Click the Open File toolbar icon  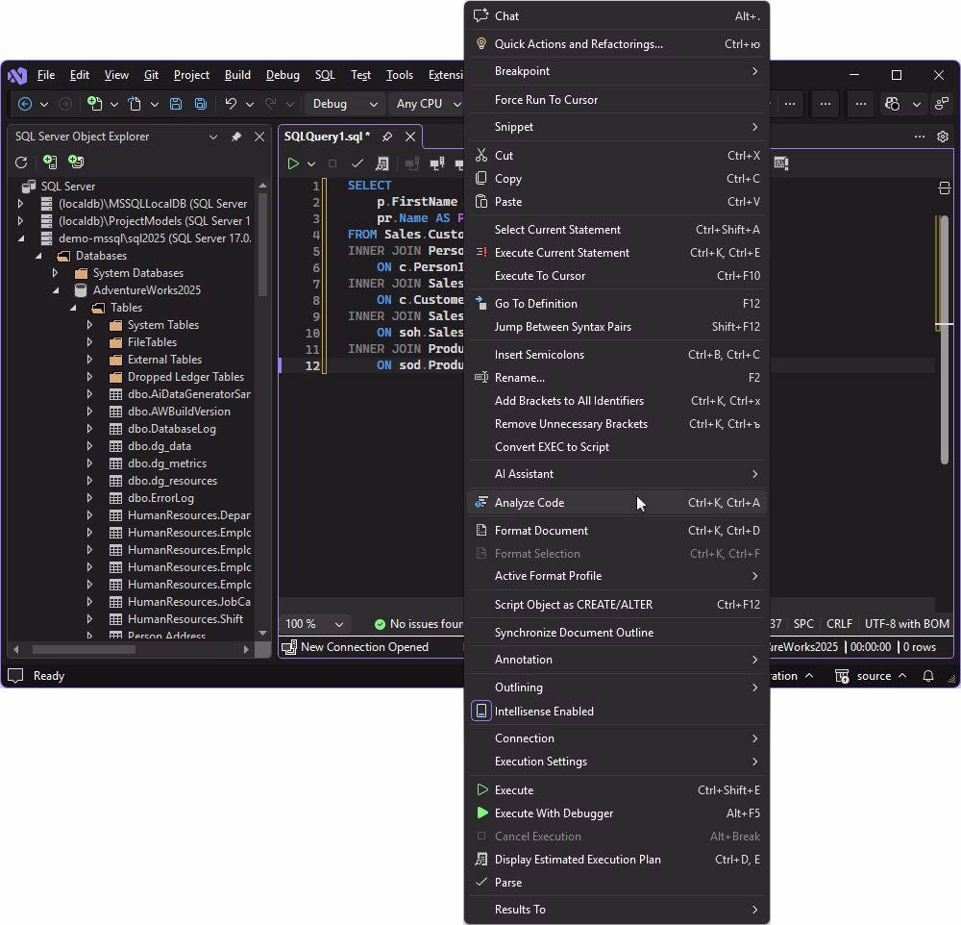click(x=135, y=104)
